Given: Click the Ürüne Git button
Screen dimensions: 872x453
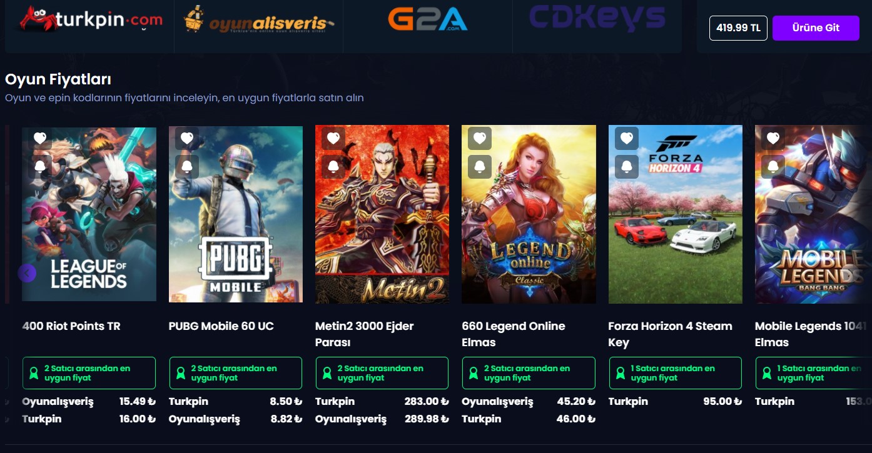Looking at the screenshot, I should click(x=816, y=28).
